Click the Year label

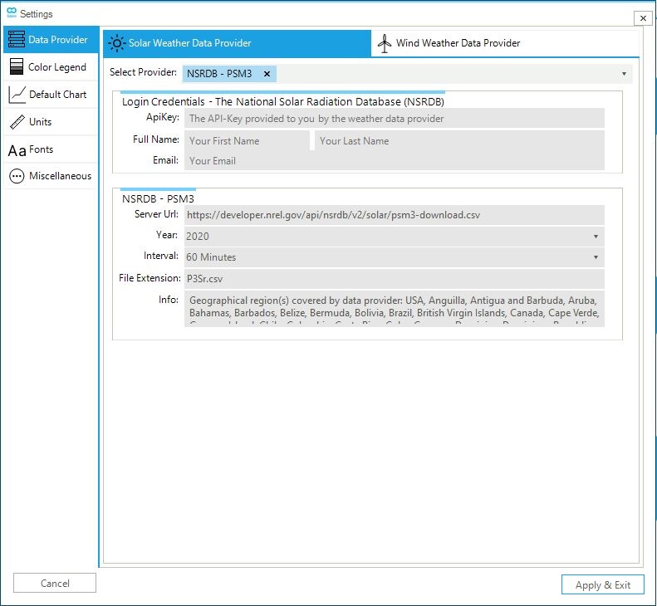[167, 235]
